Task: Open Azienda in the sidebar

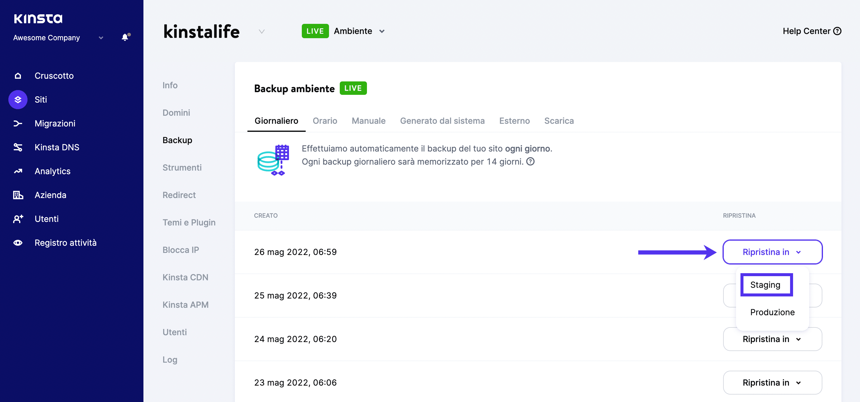Action: click(51, 195)
